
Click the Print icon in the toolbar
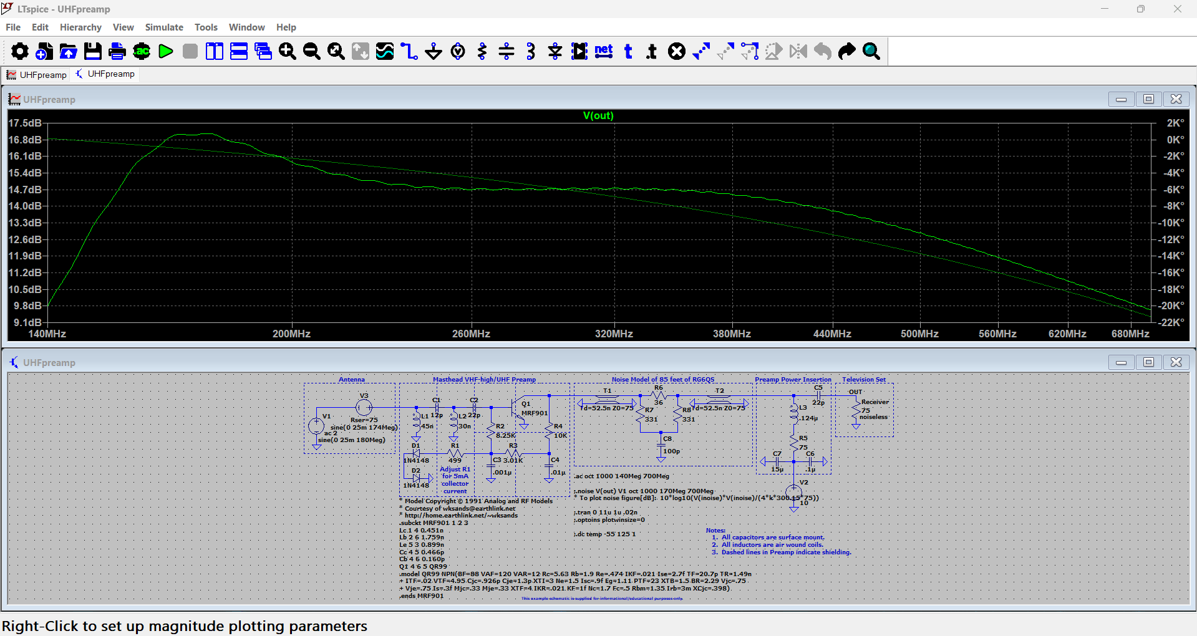[x=117, y=51]
